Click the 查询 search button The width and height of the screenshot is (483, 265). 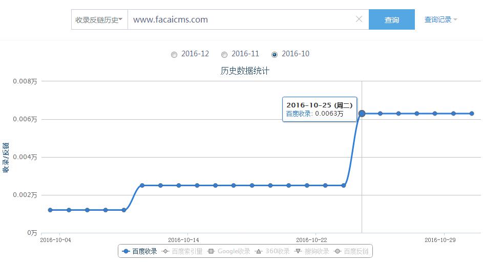point(391,20)
